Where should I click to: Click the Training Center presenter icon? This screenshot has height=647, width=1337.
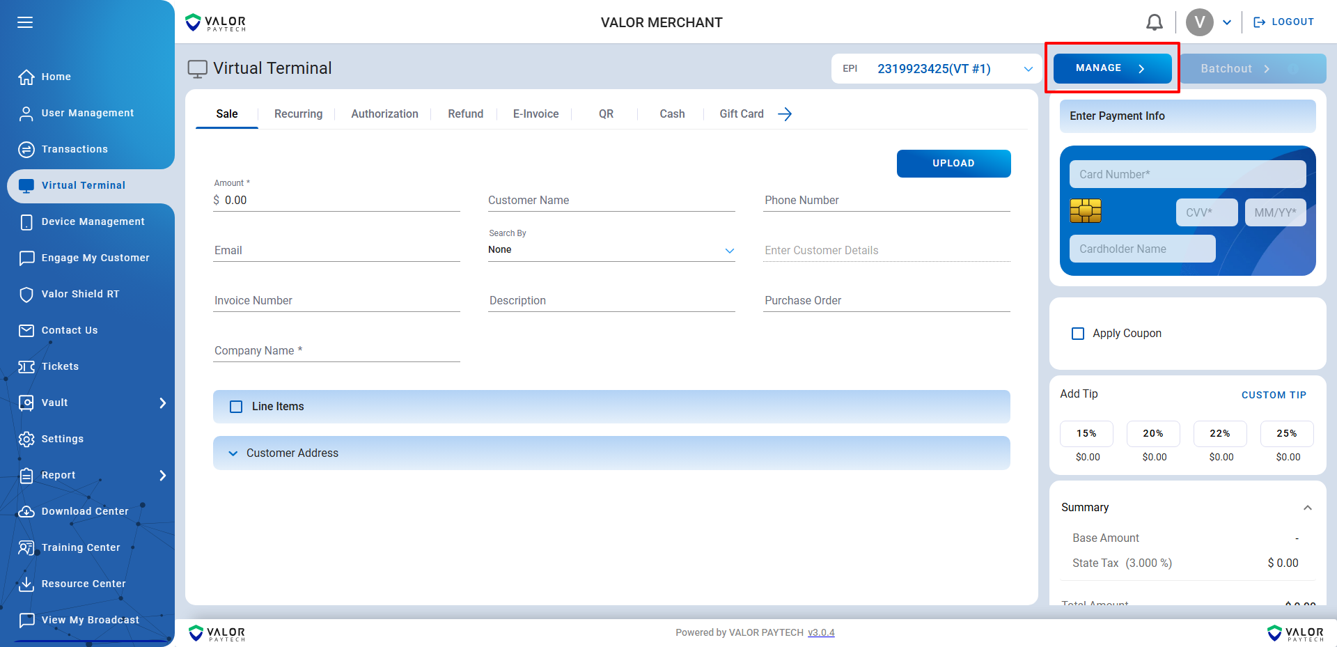tap(26, 548)
